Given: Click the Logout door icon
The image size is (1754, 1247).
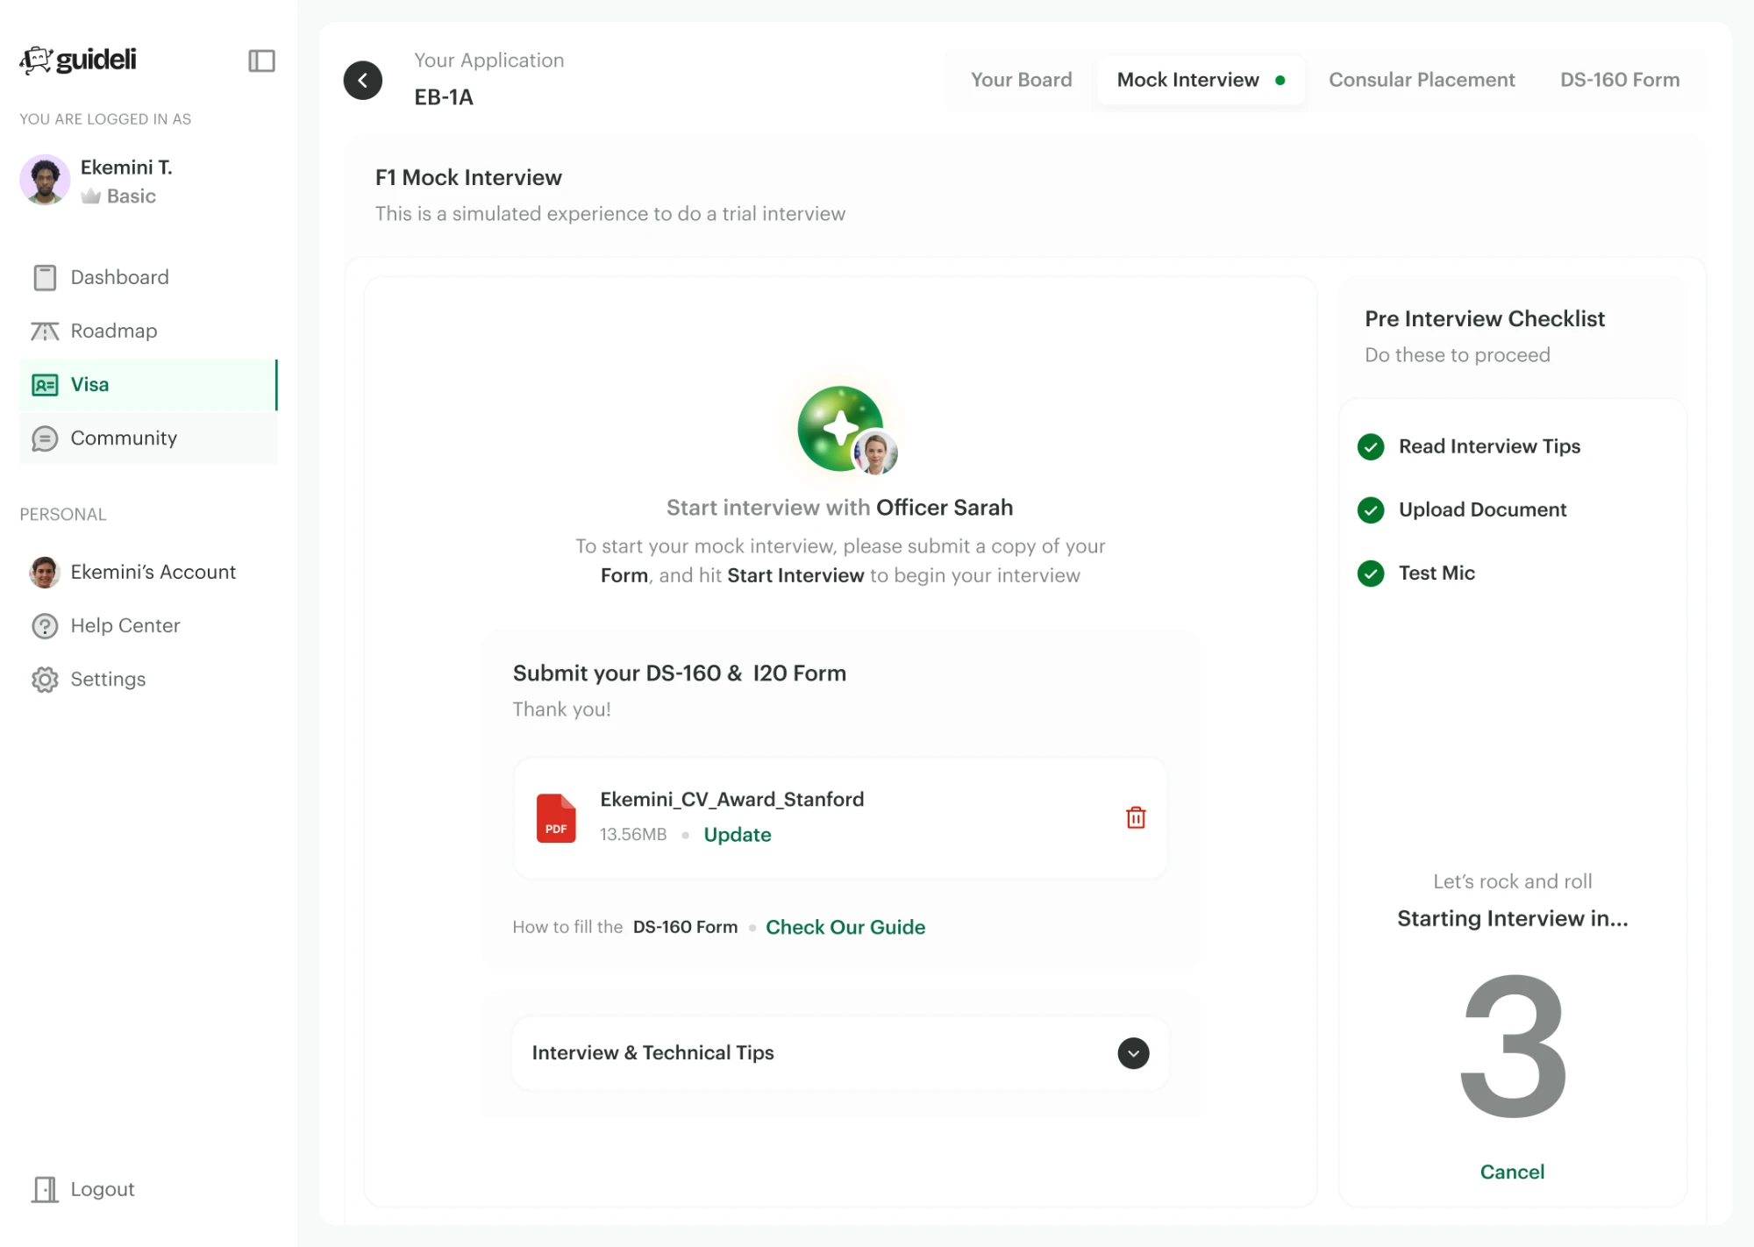Looking at the screenshot, I should pyautogui.click(x=45, y=1189).
